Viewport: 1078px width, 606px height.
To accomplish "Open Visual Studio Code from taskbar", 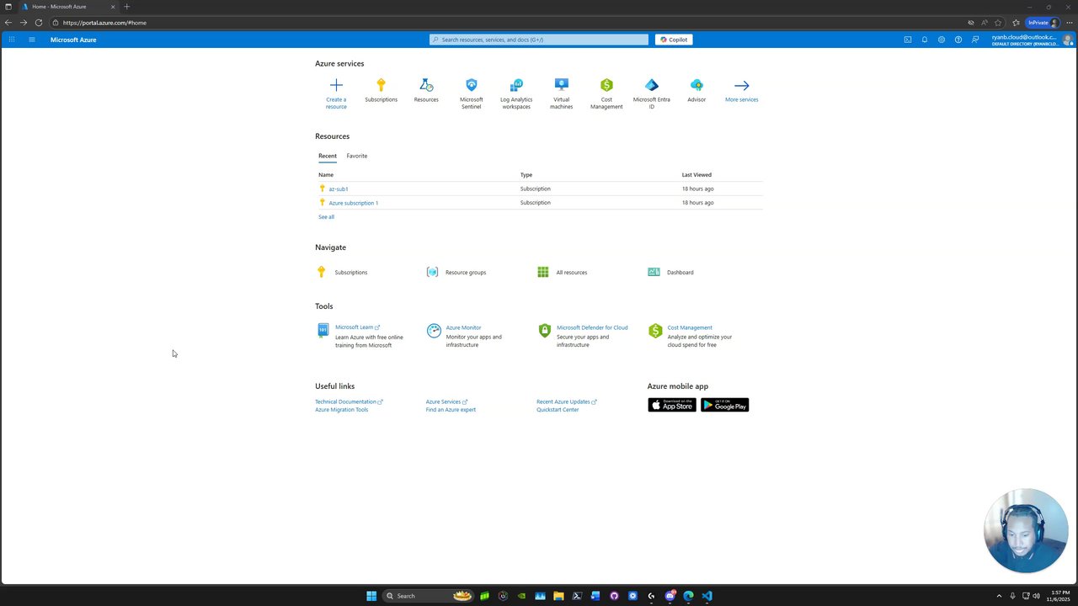I will pos(707,596).
